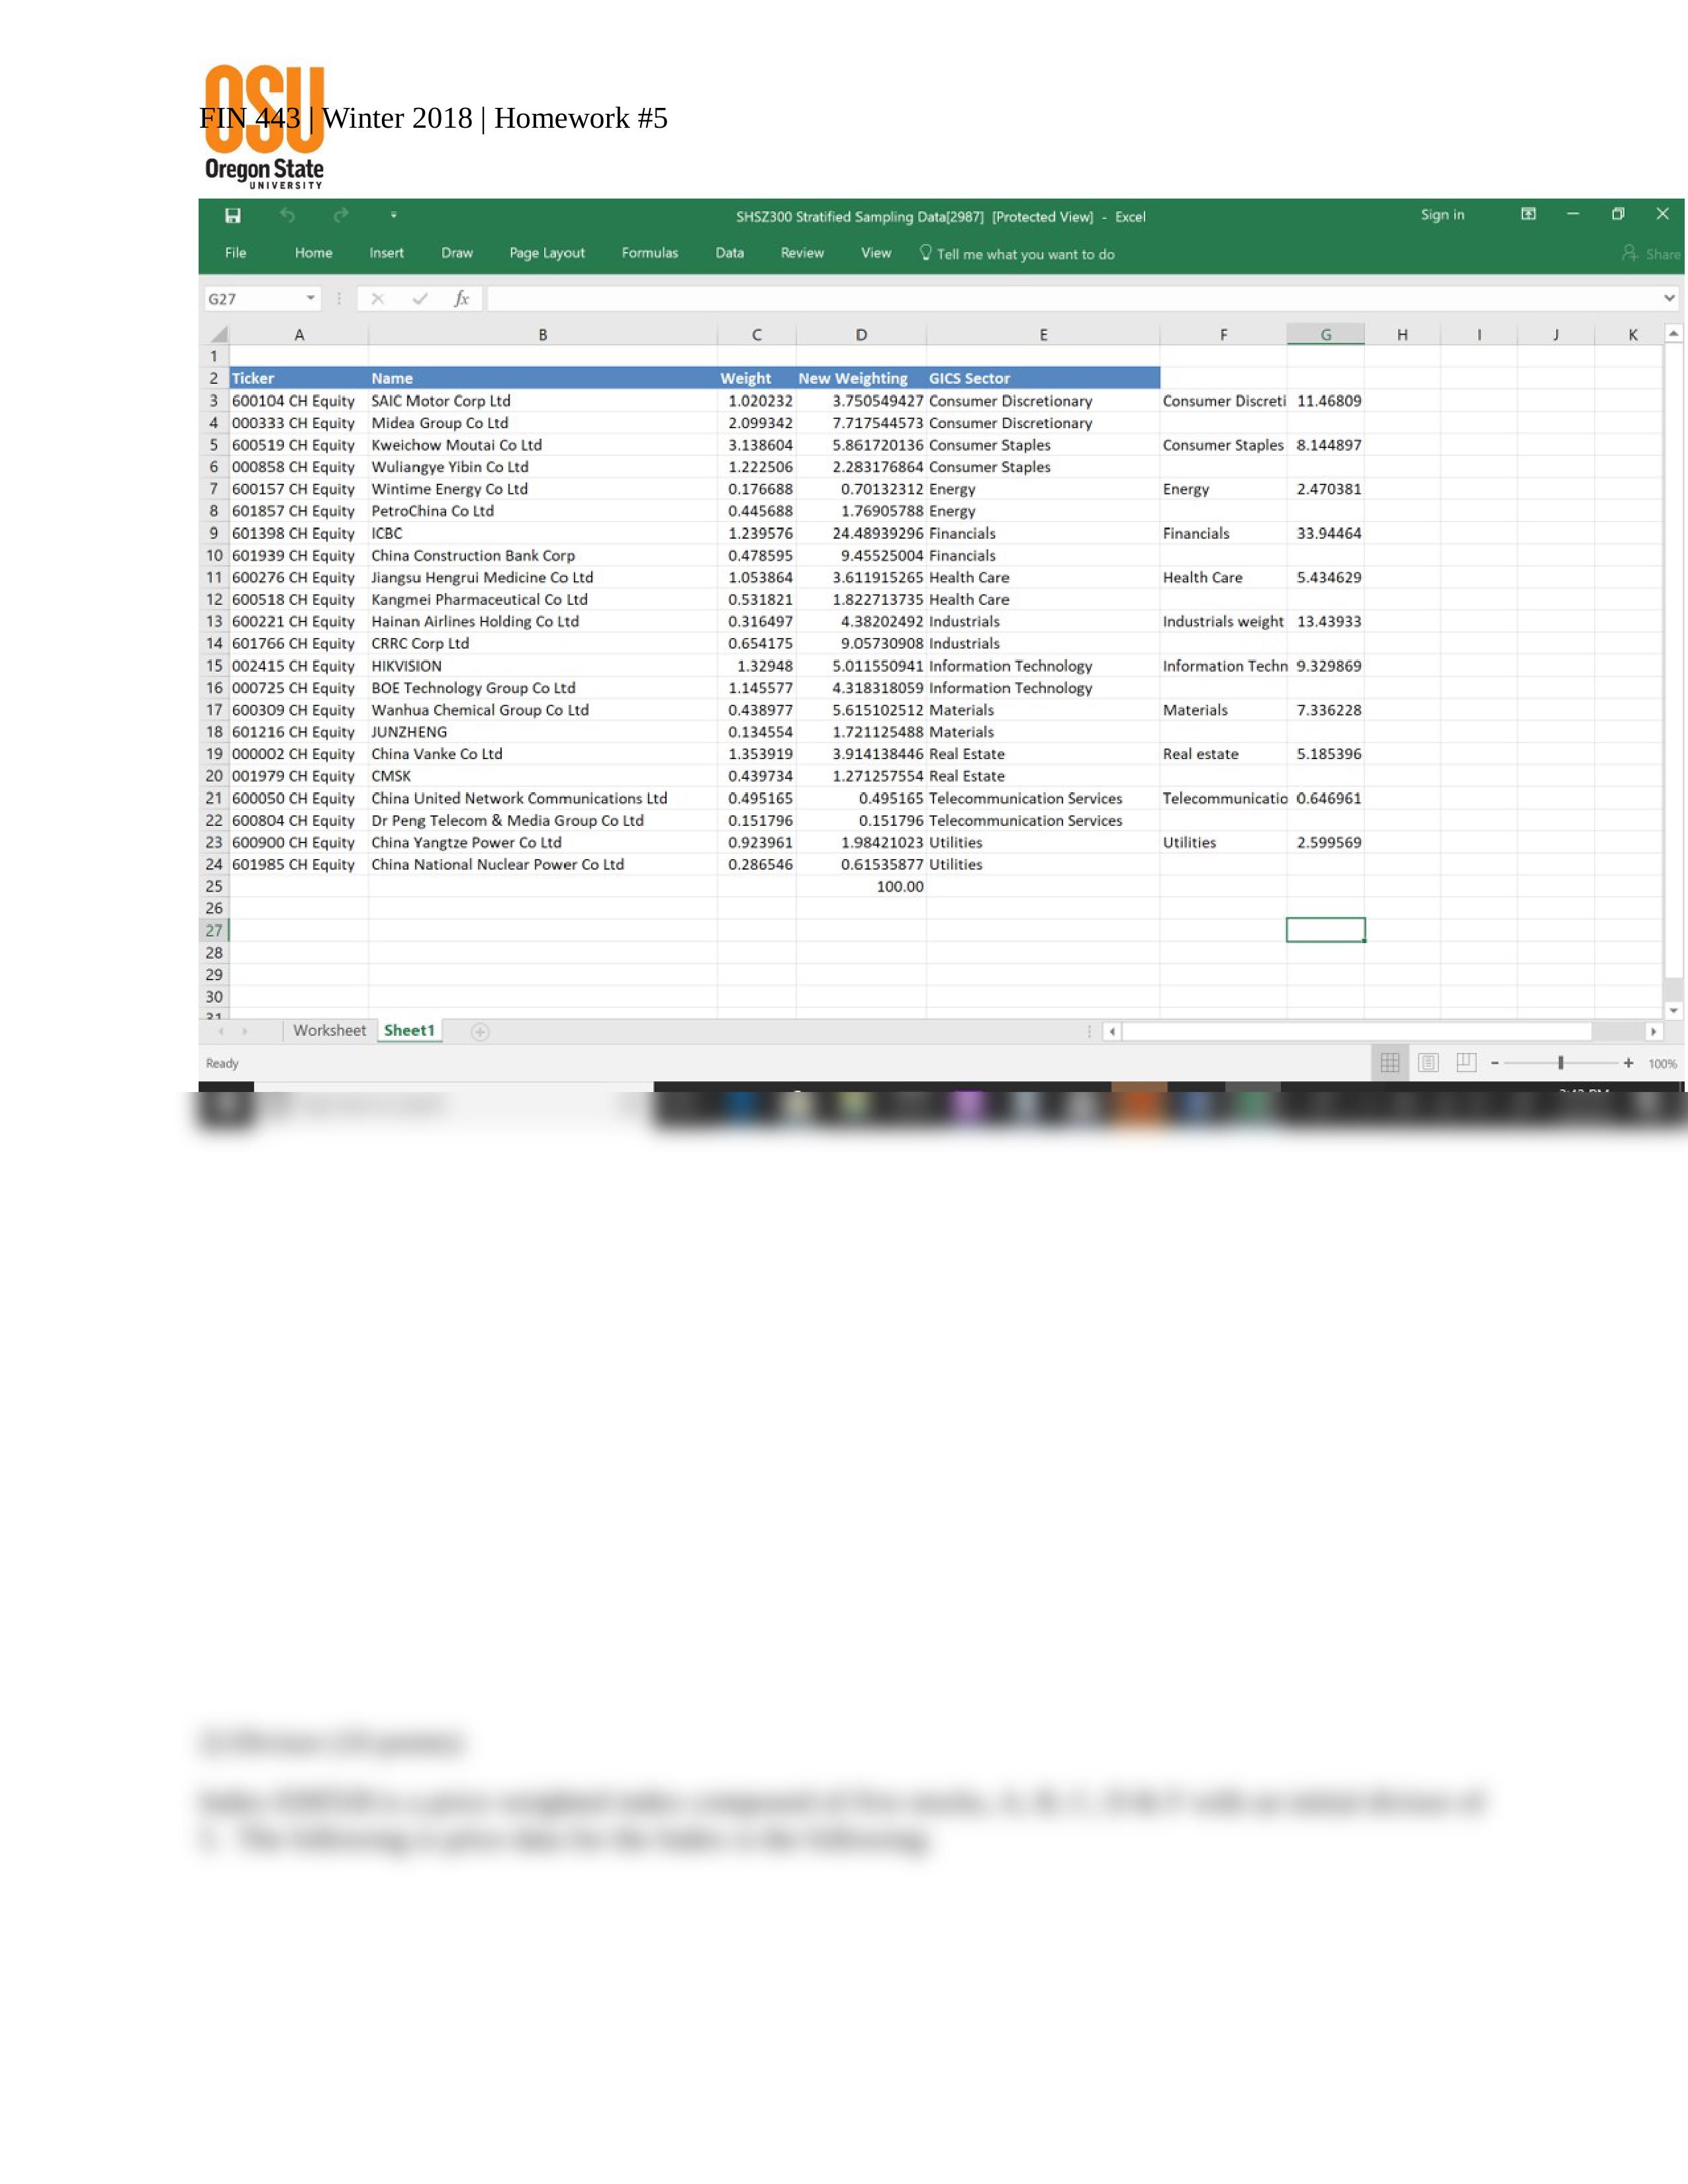Select the total cell 100.00
Image resolution: width=1688 pixels, height=2184 pixels.
[x=861, y=886]
